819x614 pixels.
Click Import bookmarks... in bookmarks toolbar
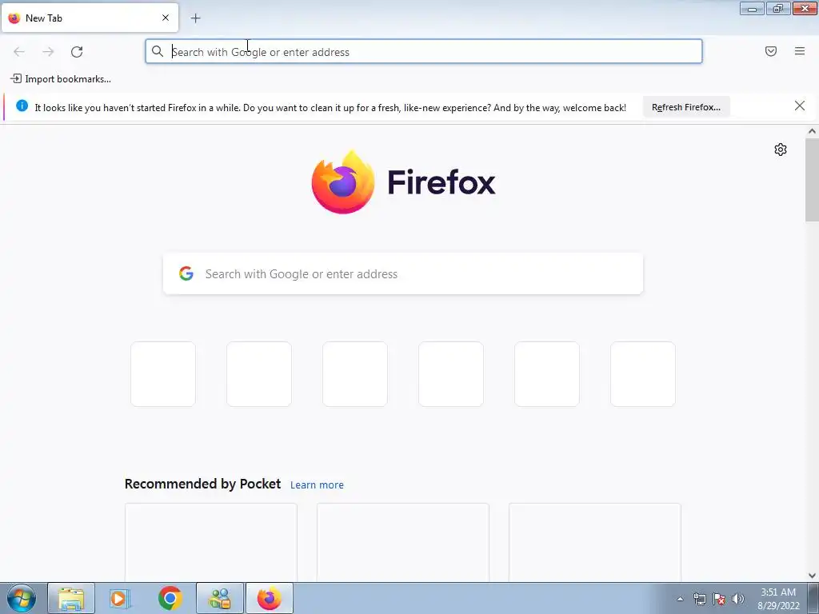61,79
